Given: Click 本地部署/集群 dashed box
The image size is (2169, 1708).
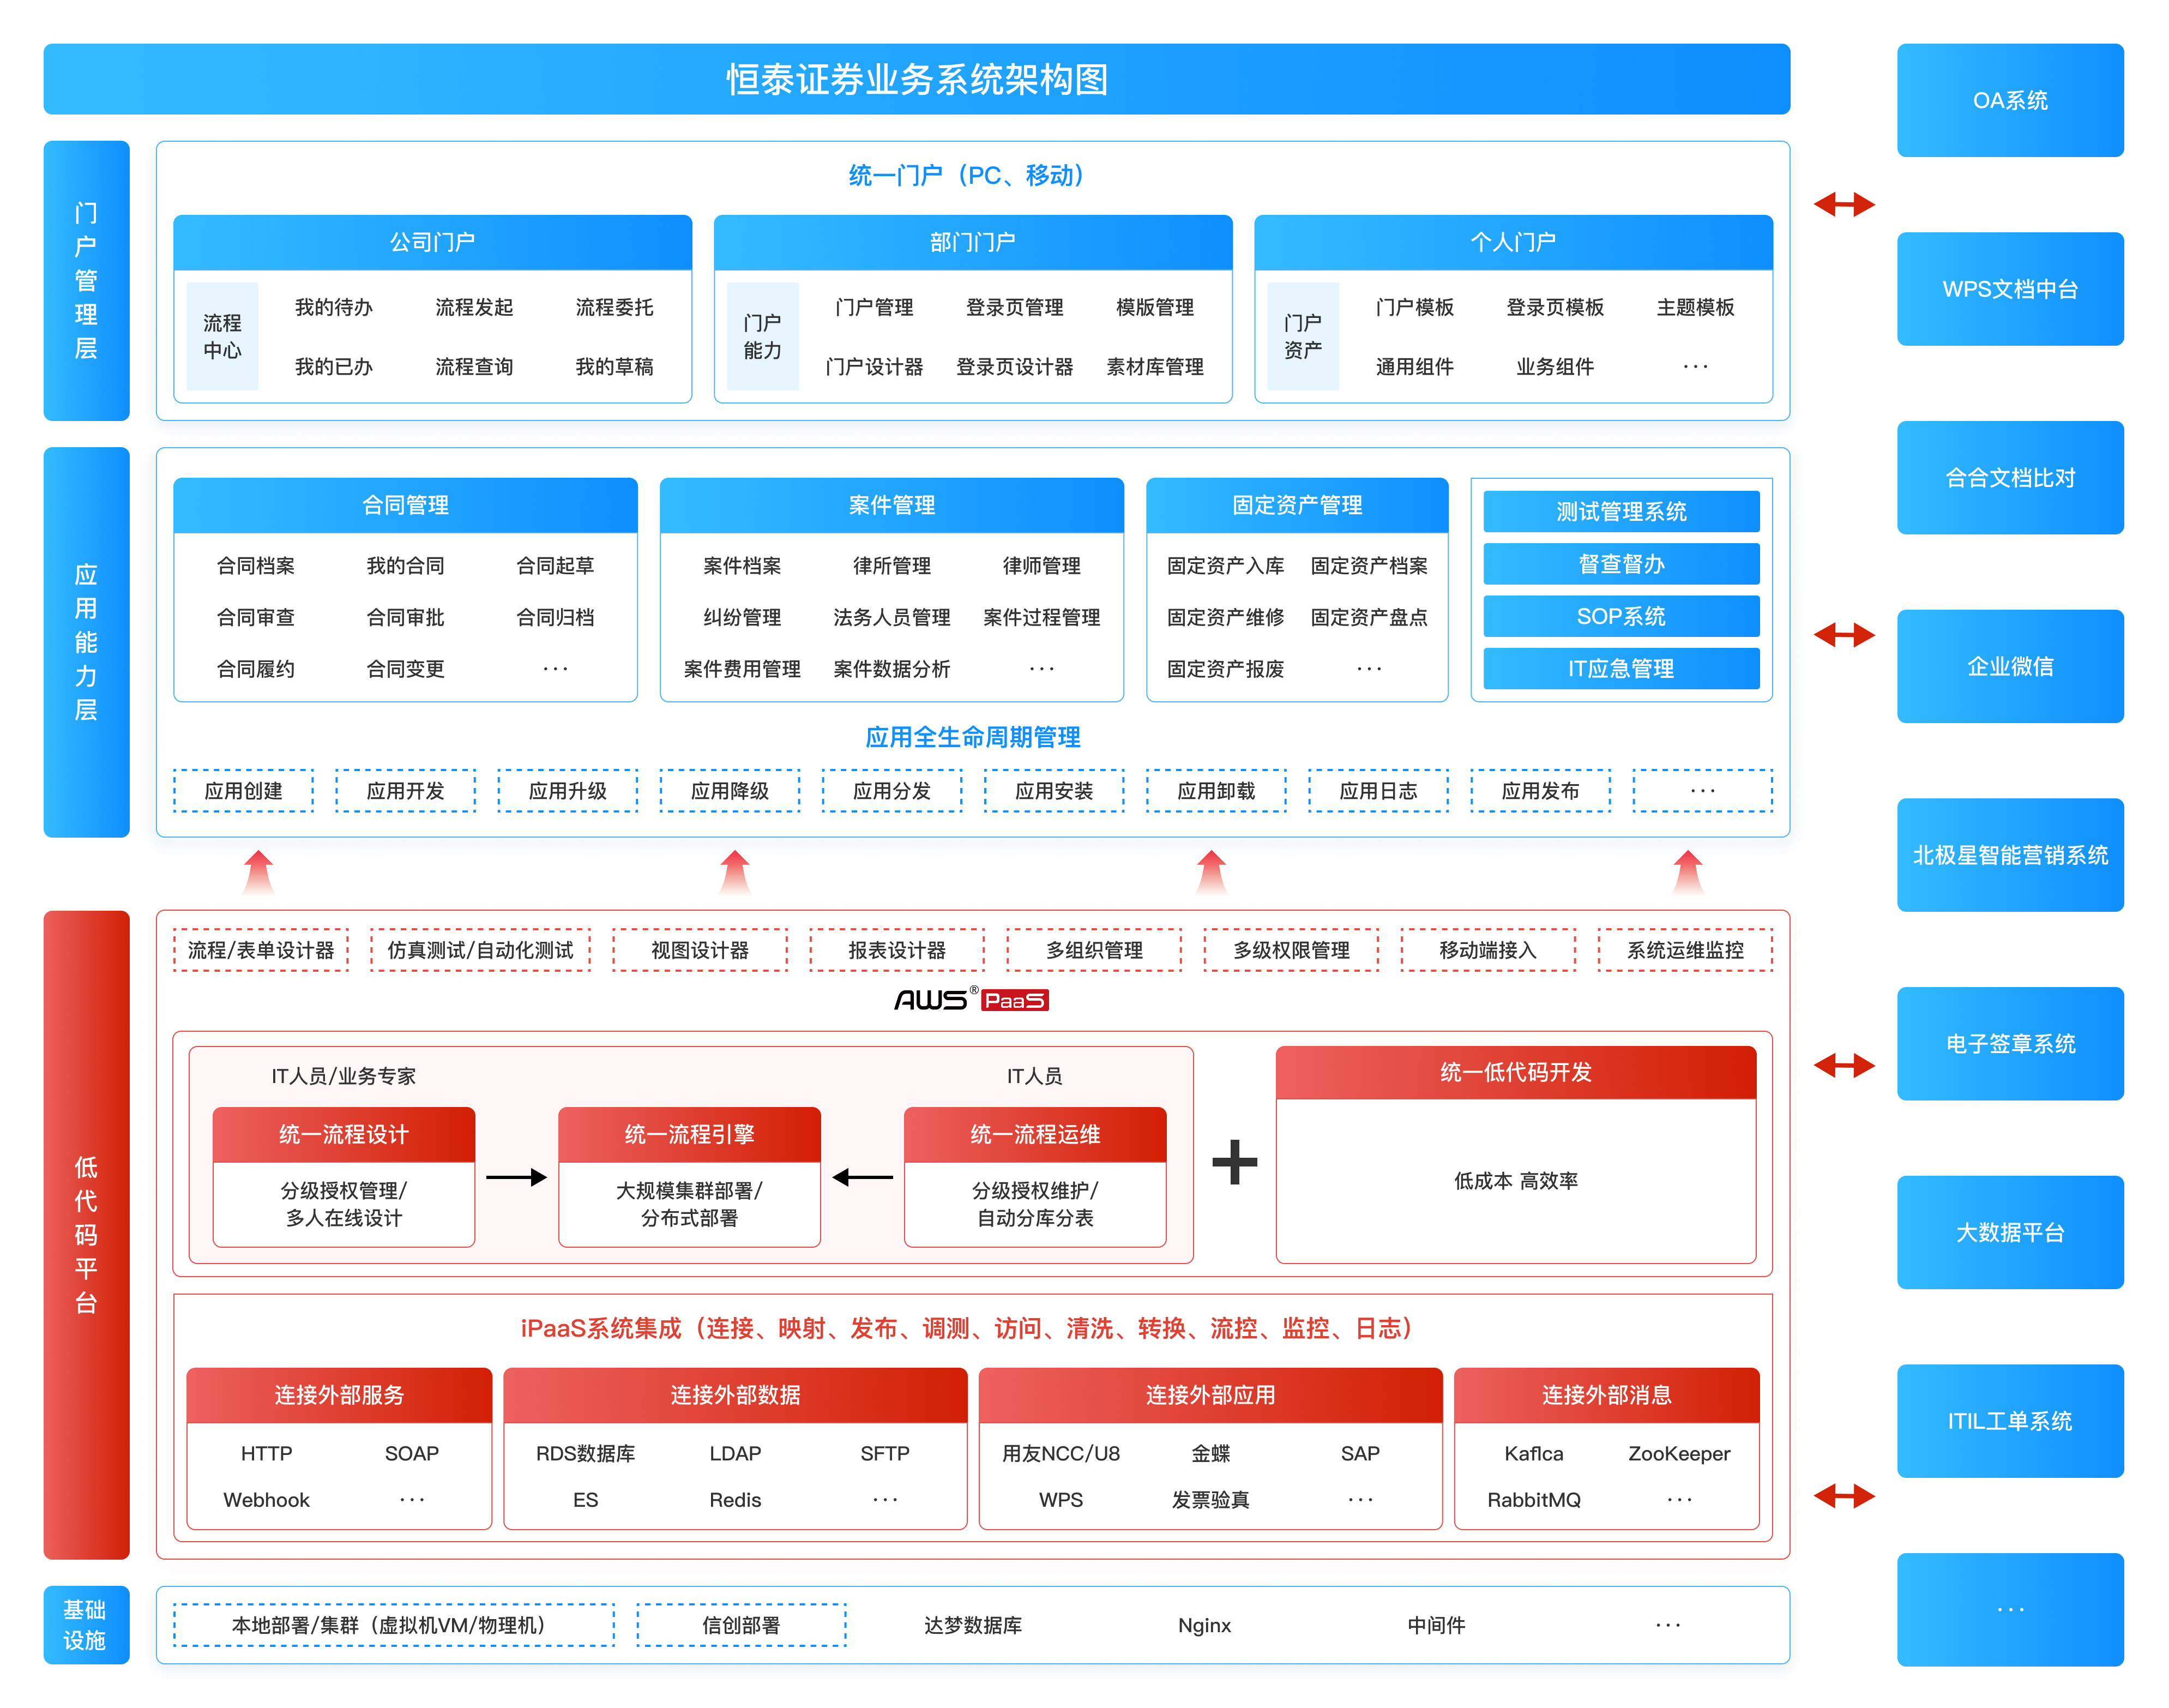Looking at the screenshot, I should tap(394, 1625).
